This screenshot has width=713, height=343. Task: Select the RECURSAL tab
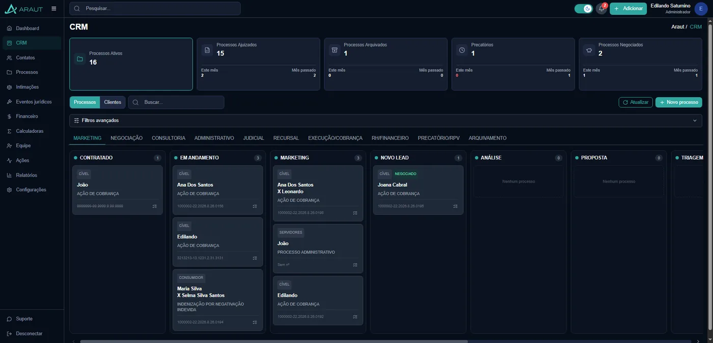tap(286, 138)
